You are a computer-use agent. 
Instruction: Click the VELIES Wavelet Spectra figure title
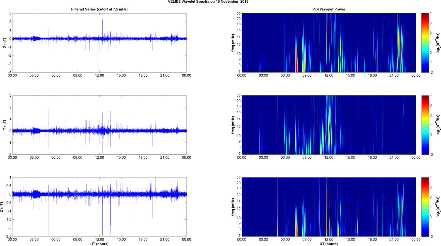coord(208,2)
